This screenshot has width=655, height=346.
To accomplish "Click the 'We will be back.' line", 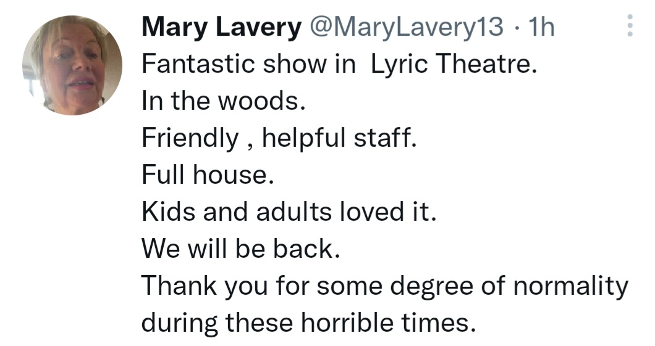I will click(x=240, y=248).
